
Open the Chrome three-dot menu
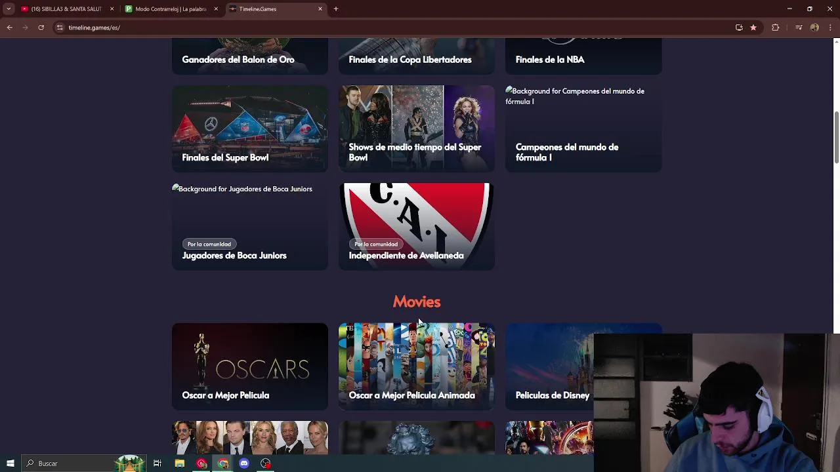pyautogui.click(x=830, y=28)
